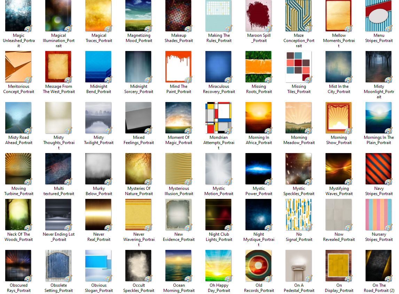The width and height of the screenshot is (399, 294).
Task: Select the Menu Stripes_Portrait thumbnail
Action: coord(379,16)
